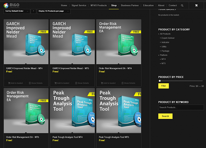Open Sort by Default Order dropdown
206x148 pixels.
click(x=17, y=11)
